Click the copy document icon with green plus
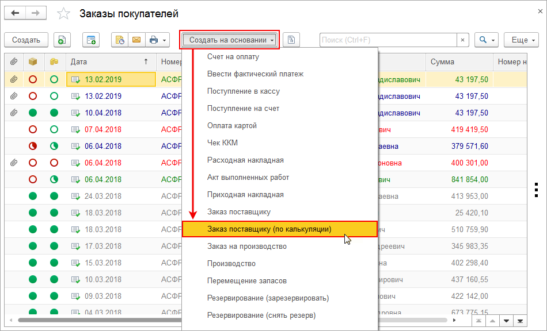The image size is (547, 331). (x=62, y=40)
